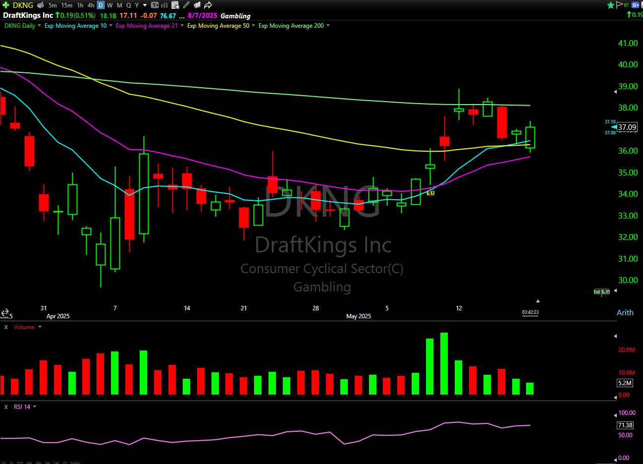The image size is (643, 464).
Task: Click the chart template T icon
Action: click(x=155, y=5)
